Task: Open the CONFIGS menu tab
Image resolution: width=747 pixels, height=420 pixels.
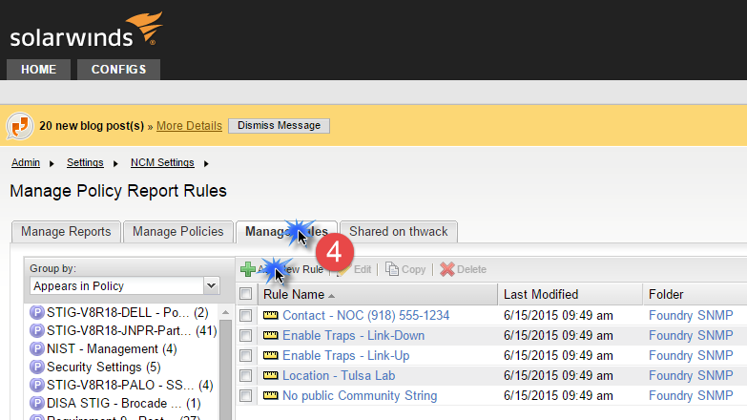Action: (x=118, y=70)
